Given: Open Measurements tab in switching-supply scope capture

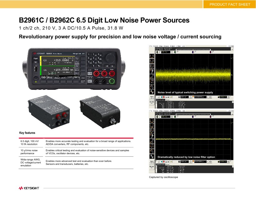Looking at the screenshot, I should [x=161, y=100].
